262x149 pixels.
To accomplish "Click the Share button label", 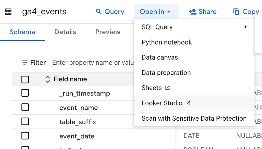I will click(x=208, y=12).
